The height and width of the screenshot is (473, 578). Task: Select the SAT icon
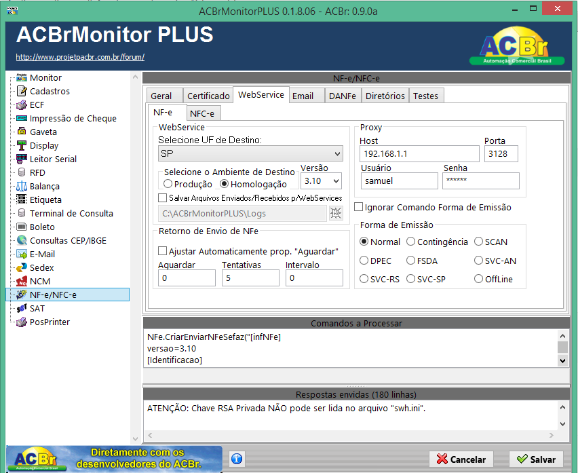point(22,308)
